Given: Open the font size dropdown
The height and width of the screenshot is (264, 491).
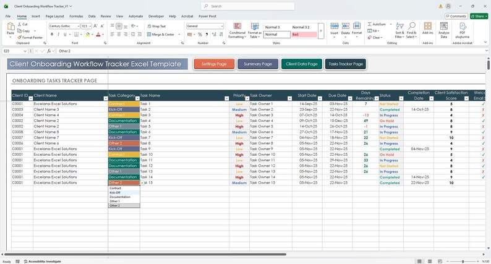Looking at the screenshot, I should pyautogui.click(x=90, y=27).
